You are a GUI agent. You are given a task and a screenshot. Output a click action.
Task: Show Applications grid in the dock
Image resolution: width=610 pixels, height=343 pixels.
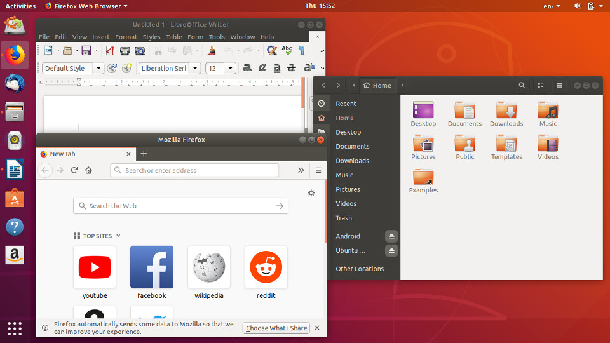(x=15, y=328)
